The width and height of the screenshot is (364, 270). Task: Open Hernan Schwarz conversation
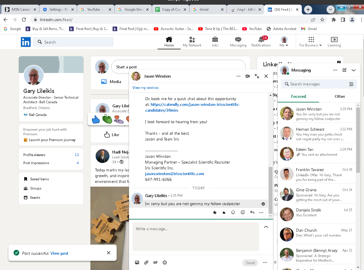click(317, 134)
